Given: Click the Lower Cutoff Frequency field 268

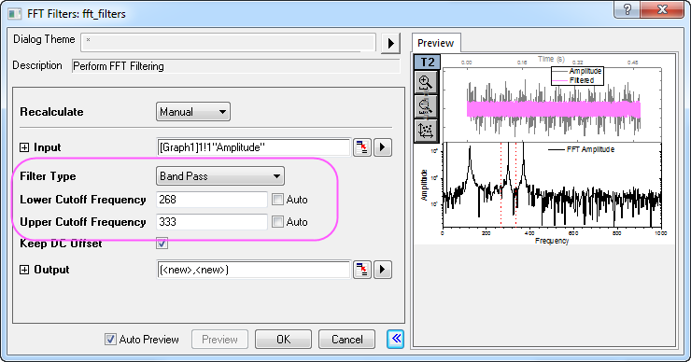Looking at the screenshot, I should click(x=212, y=200).
